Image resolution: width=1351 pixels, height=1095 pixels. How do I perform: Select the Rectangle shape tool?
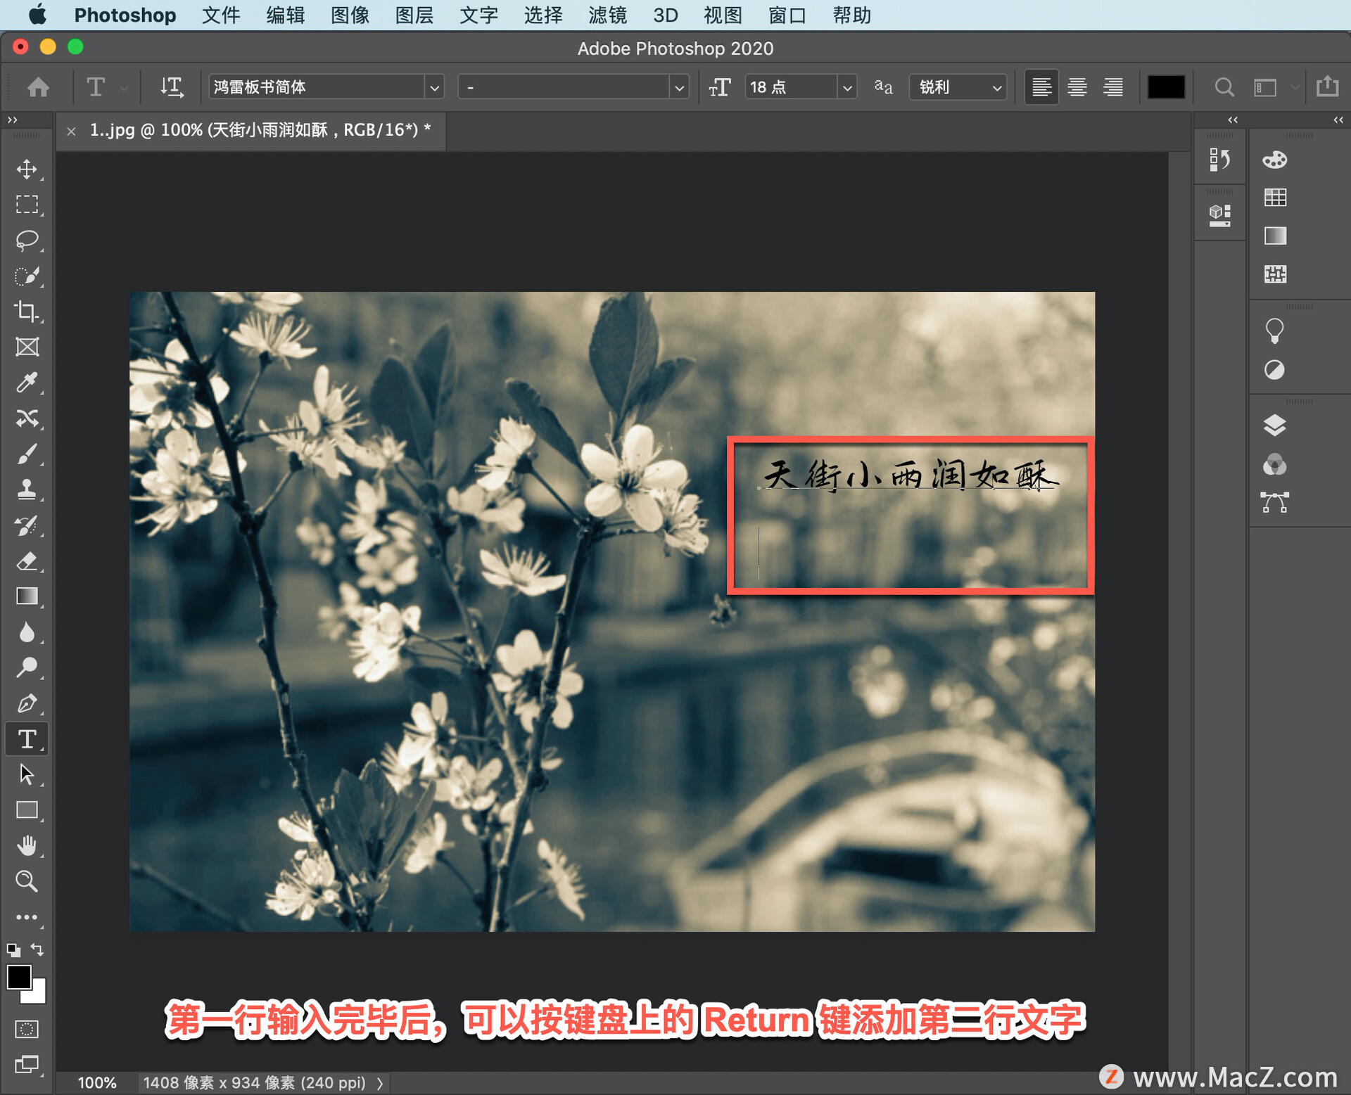tap(27, 811)
